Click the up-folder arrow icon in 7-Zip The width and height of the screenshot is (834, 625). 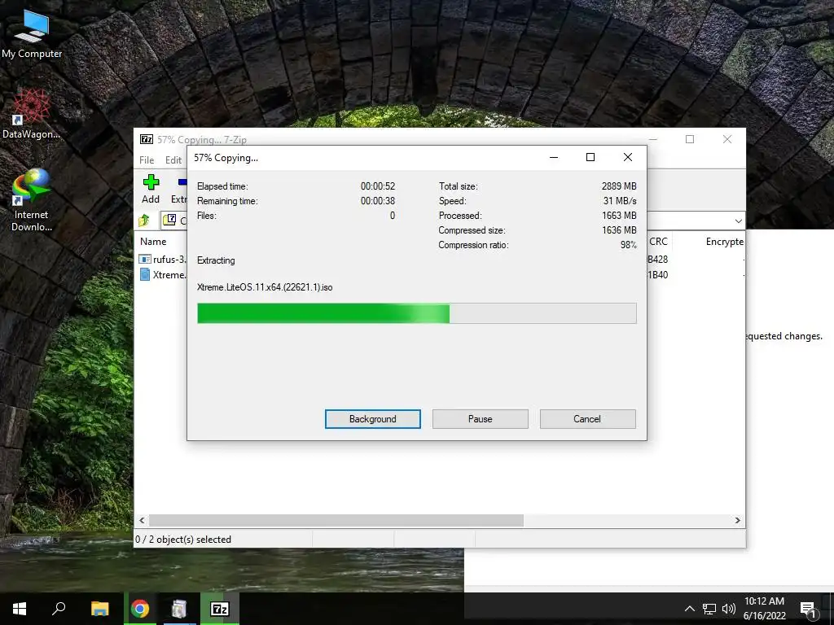point(144,220)
